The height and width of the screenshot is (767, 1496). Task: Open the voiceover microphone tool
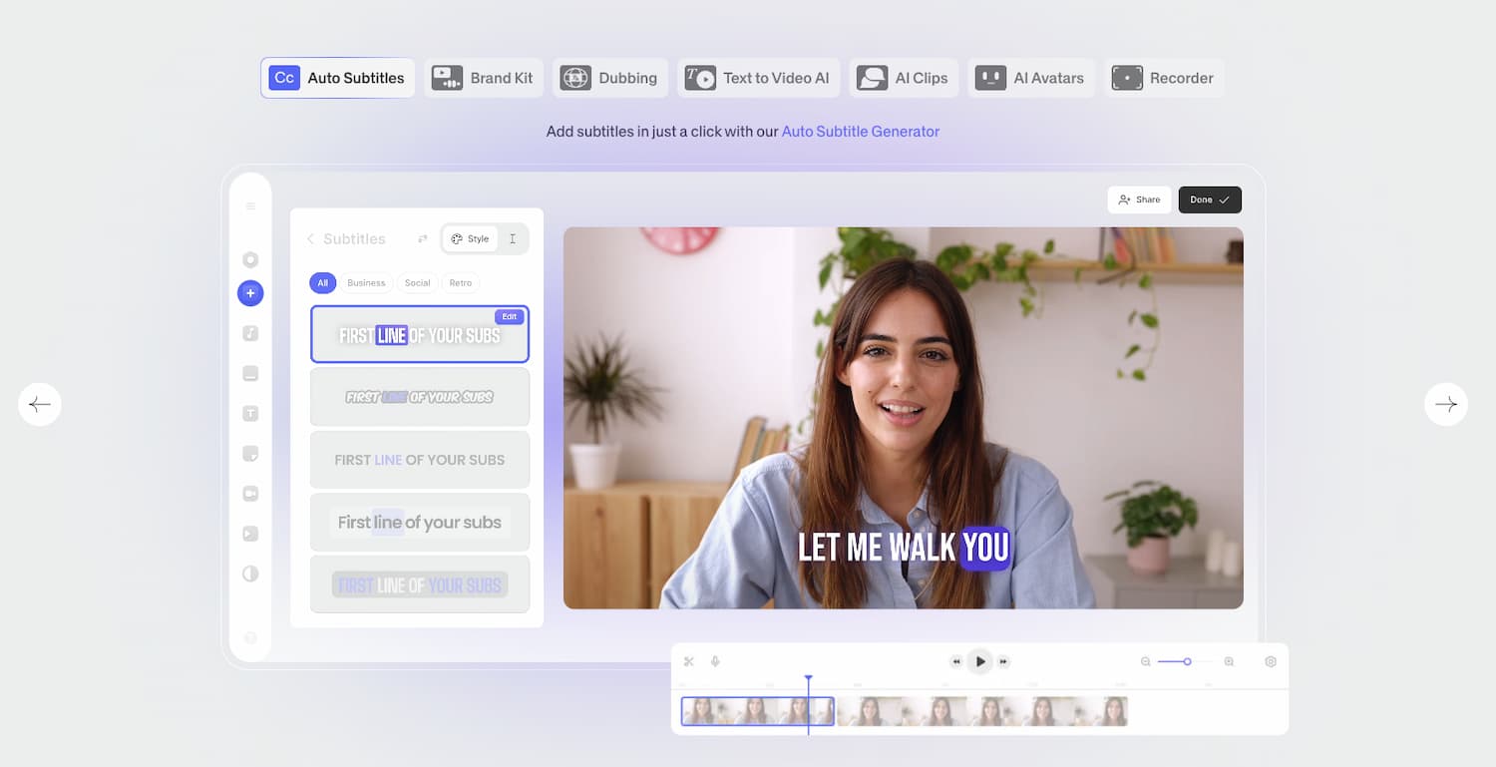click(x=715, y=660)
